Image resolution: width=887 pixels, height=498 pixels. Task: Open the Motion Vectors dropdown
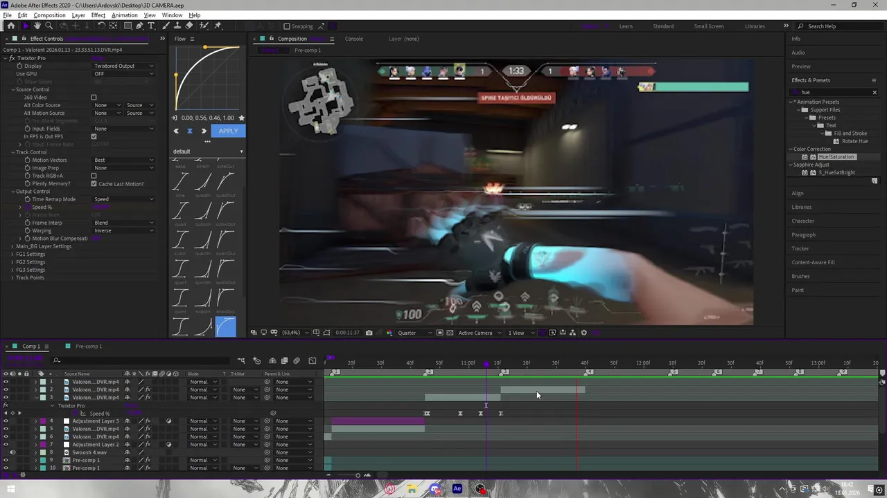point(124,160)
